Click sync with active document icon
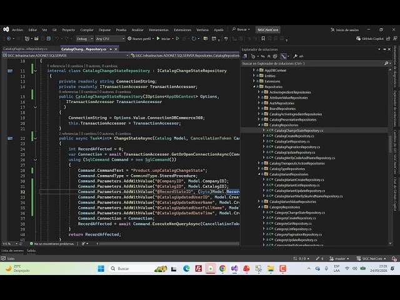Screen dimensions: 400x300 pos(262,56)
